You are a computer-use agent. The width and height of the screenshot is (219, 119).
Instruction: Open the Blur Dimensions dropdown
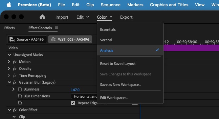click(84, 96)
